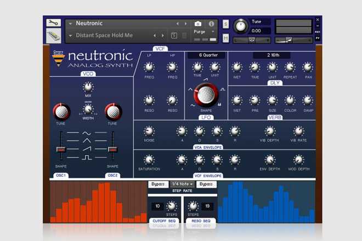Solo the instrument with S button
362x241 pixels.
coord(225,24)
